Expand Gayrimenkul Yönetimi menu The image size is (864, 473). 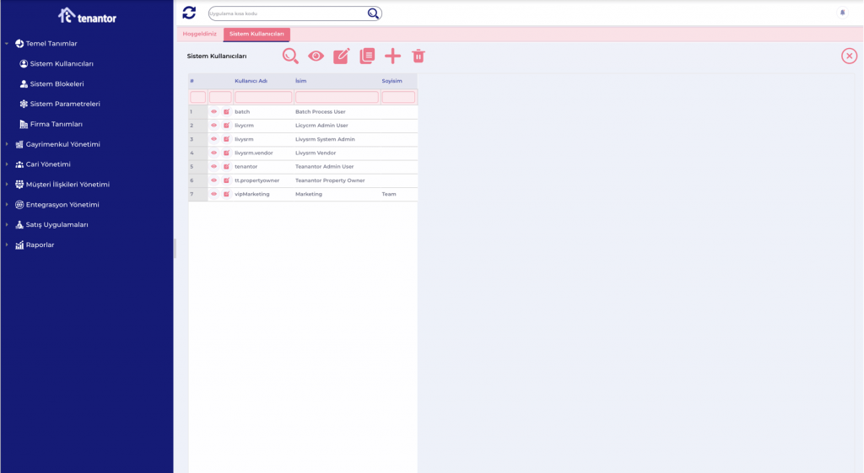click(62, 144)
